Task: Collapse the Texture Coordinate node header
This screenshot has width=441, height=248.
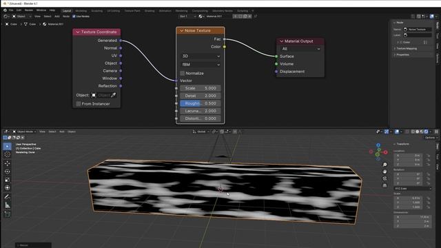Action: [x=78, y=32]
